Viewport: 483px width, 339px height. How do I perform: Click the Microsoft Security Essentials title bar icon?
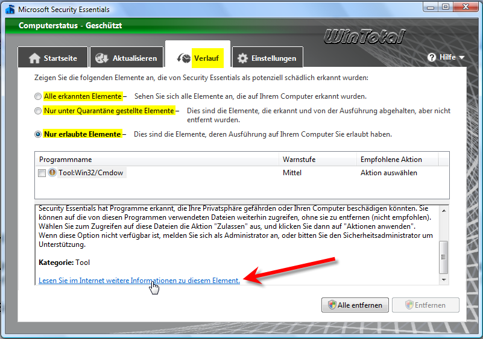point(10,10)
